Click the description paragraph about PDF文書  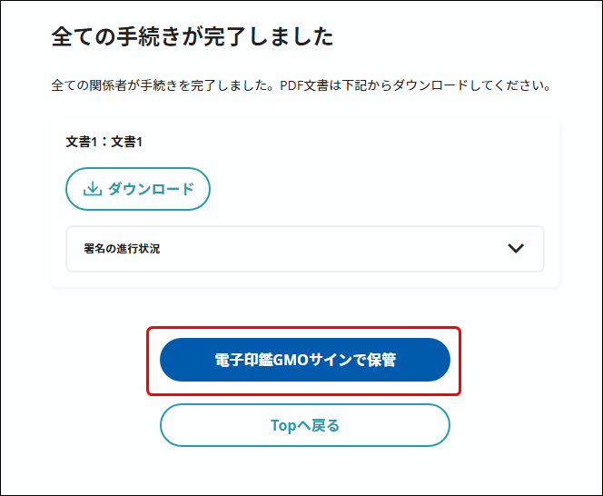(x=301, y=85)
